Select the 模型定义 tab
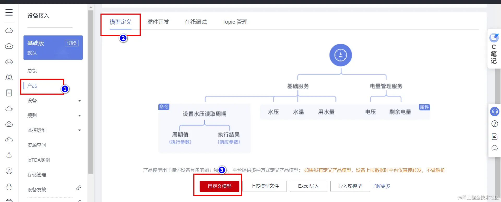Viewport: 501px width, 202px height. coord(120,22)
